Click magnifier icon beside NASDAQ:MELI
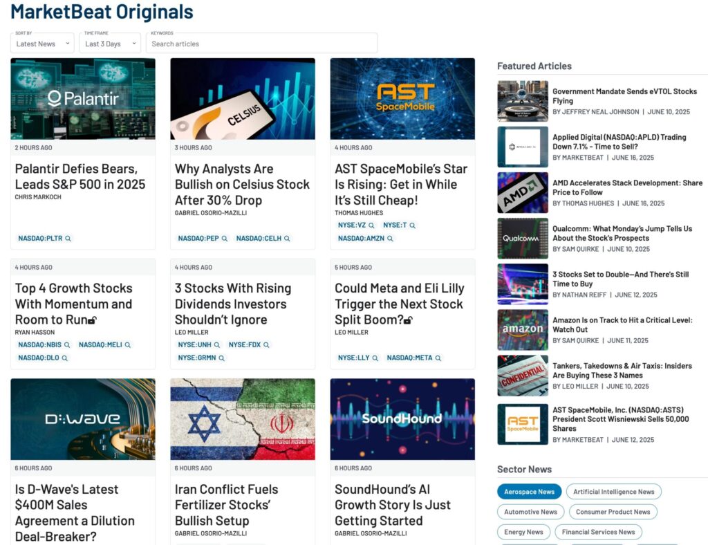The width and height of the screenshot is (708, 545). click(x=128, y=345)
